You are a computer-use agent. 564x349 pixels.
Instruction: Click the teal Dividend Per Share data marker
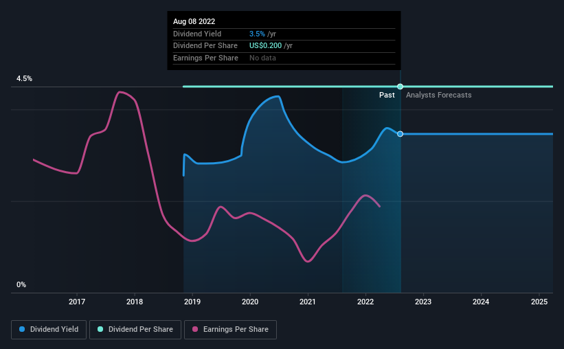click(400, 87)
